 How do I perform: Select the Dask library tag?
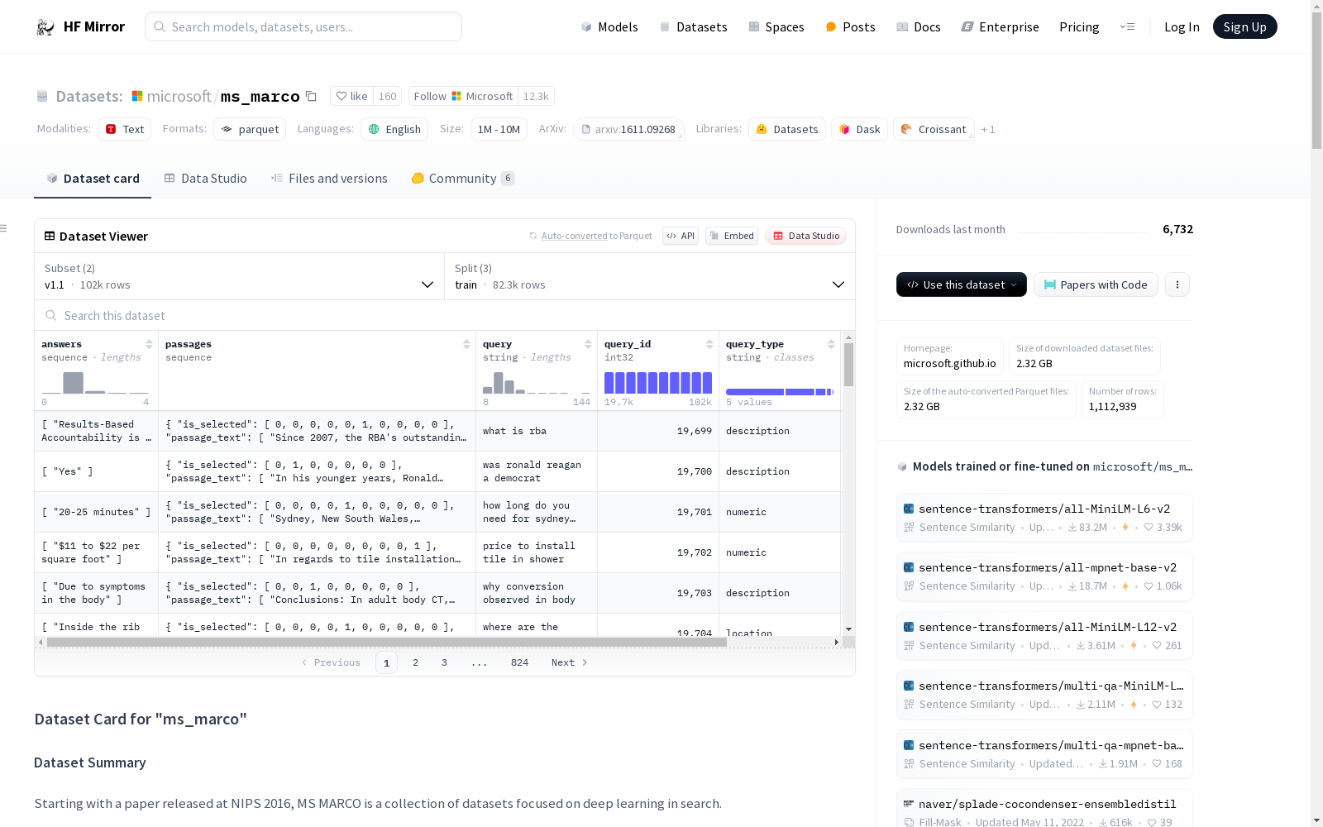[859, 129]
